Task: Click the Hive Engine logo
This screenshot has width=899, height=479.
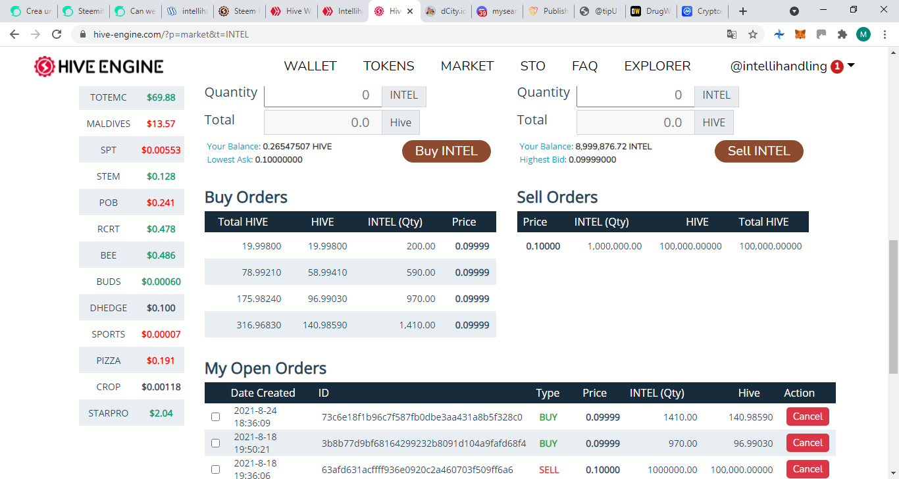Action: pyautogui.click(x=99, y=66)
